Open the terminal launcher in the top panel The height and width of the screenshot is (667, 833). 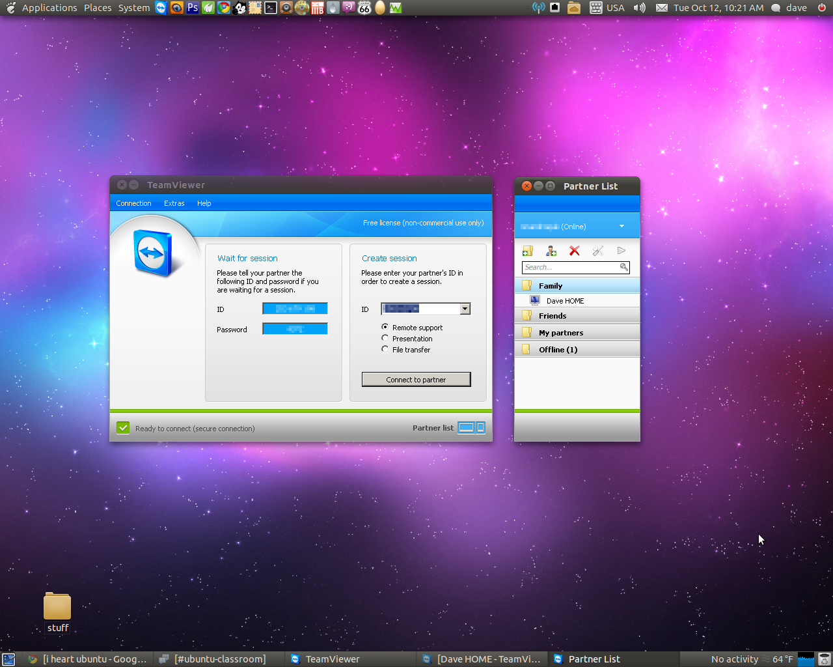point(271,8)
